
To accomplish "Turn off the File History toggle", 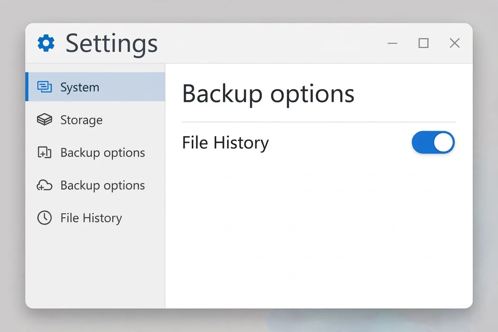I will point(433,142).
